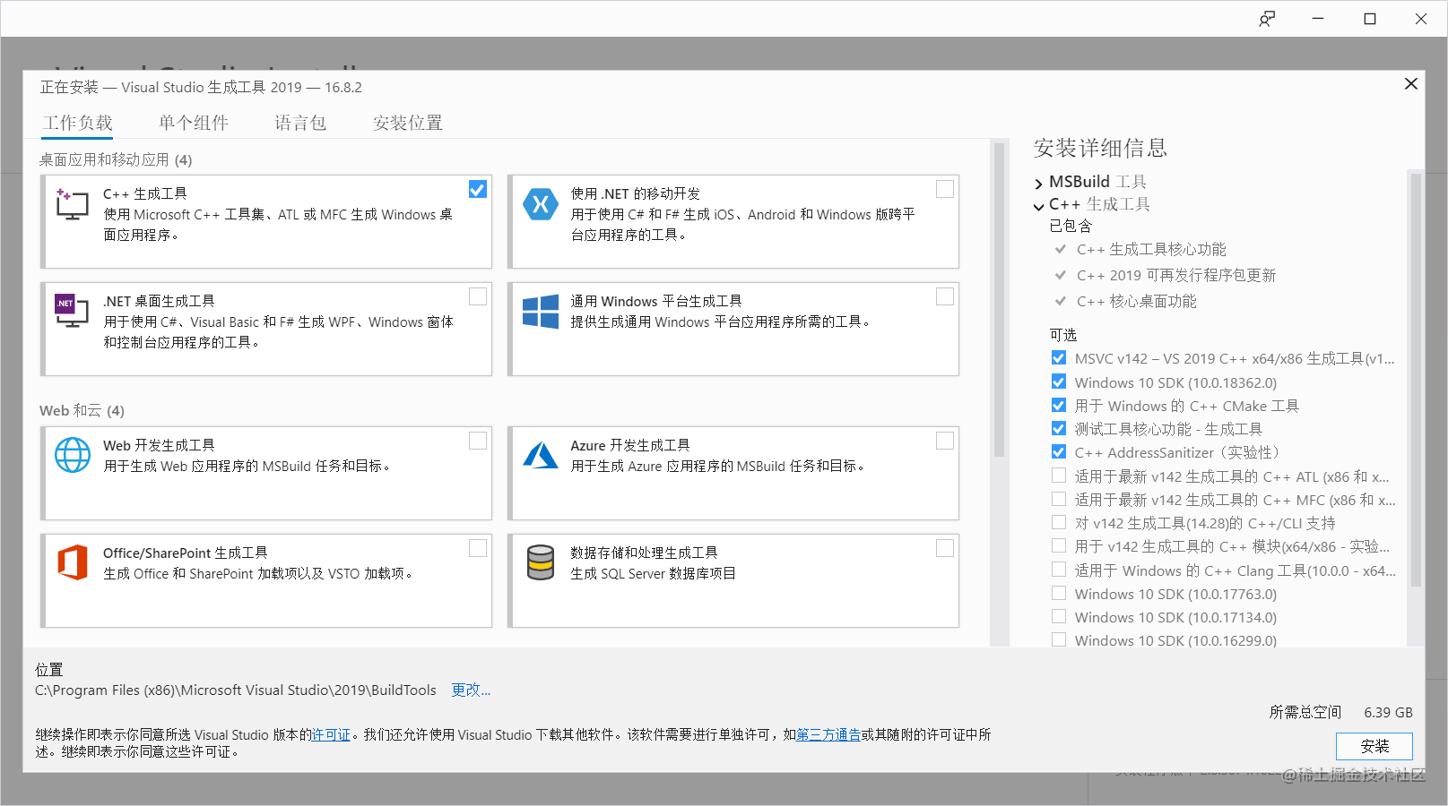The height and width of the screenshot is (806, 1448).
Task: Check C++ 模块 for v142 build tools
Action: coord(1059,546)
